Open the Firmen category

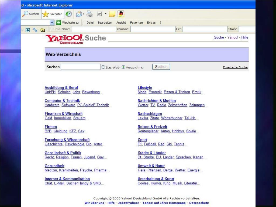51,127
